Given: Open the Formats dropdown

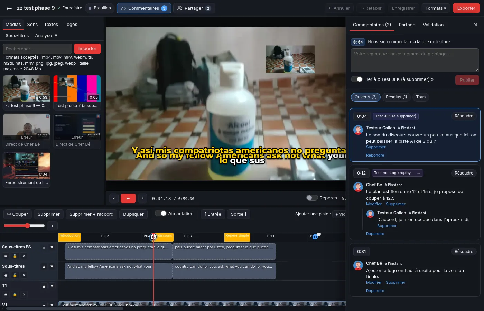Looking at the screenshot, I should coord(436,8).
